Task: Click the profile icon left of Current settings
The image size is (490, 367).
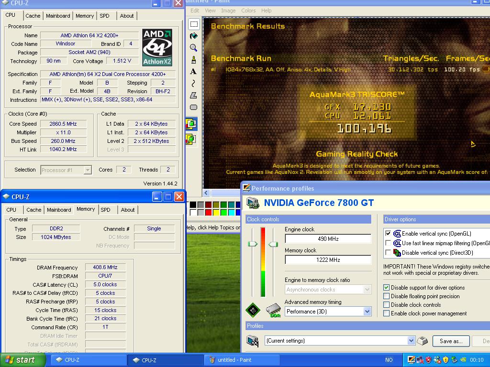Action: (x=253, y=341)
